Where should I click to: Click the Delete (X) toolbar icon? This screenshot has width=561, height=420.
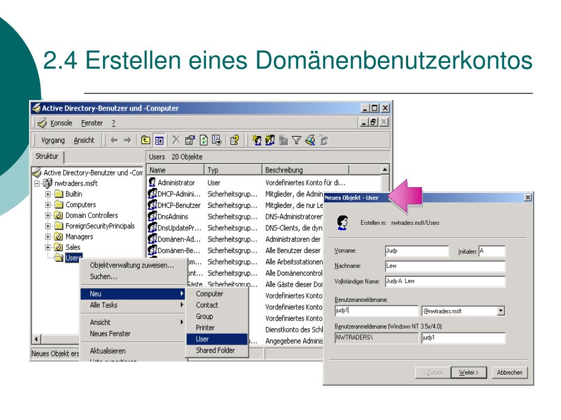tap(176, 139)
